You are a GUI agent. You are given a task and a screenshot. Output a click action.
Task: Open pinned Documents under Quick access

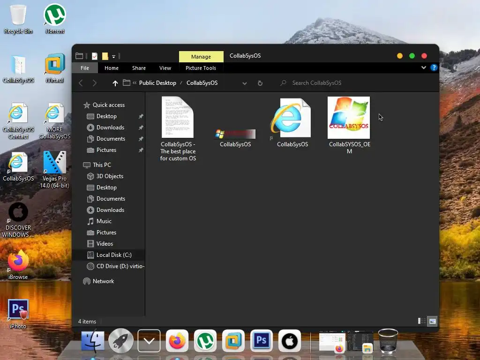111,139
